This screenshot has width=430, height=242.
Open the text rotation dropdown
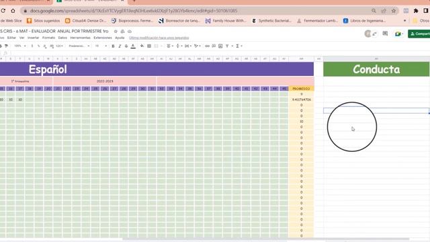pyautogui.click(x=198, y=46)
